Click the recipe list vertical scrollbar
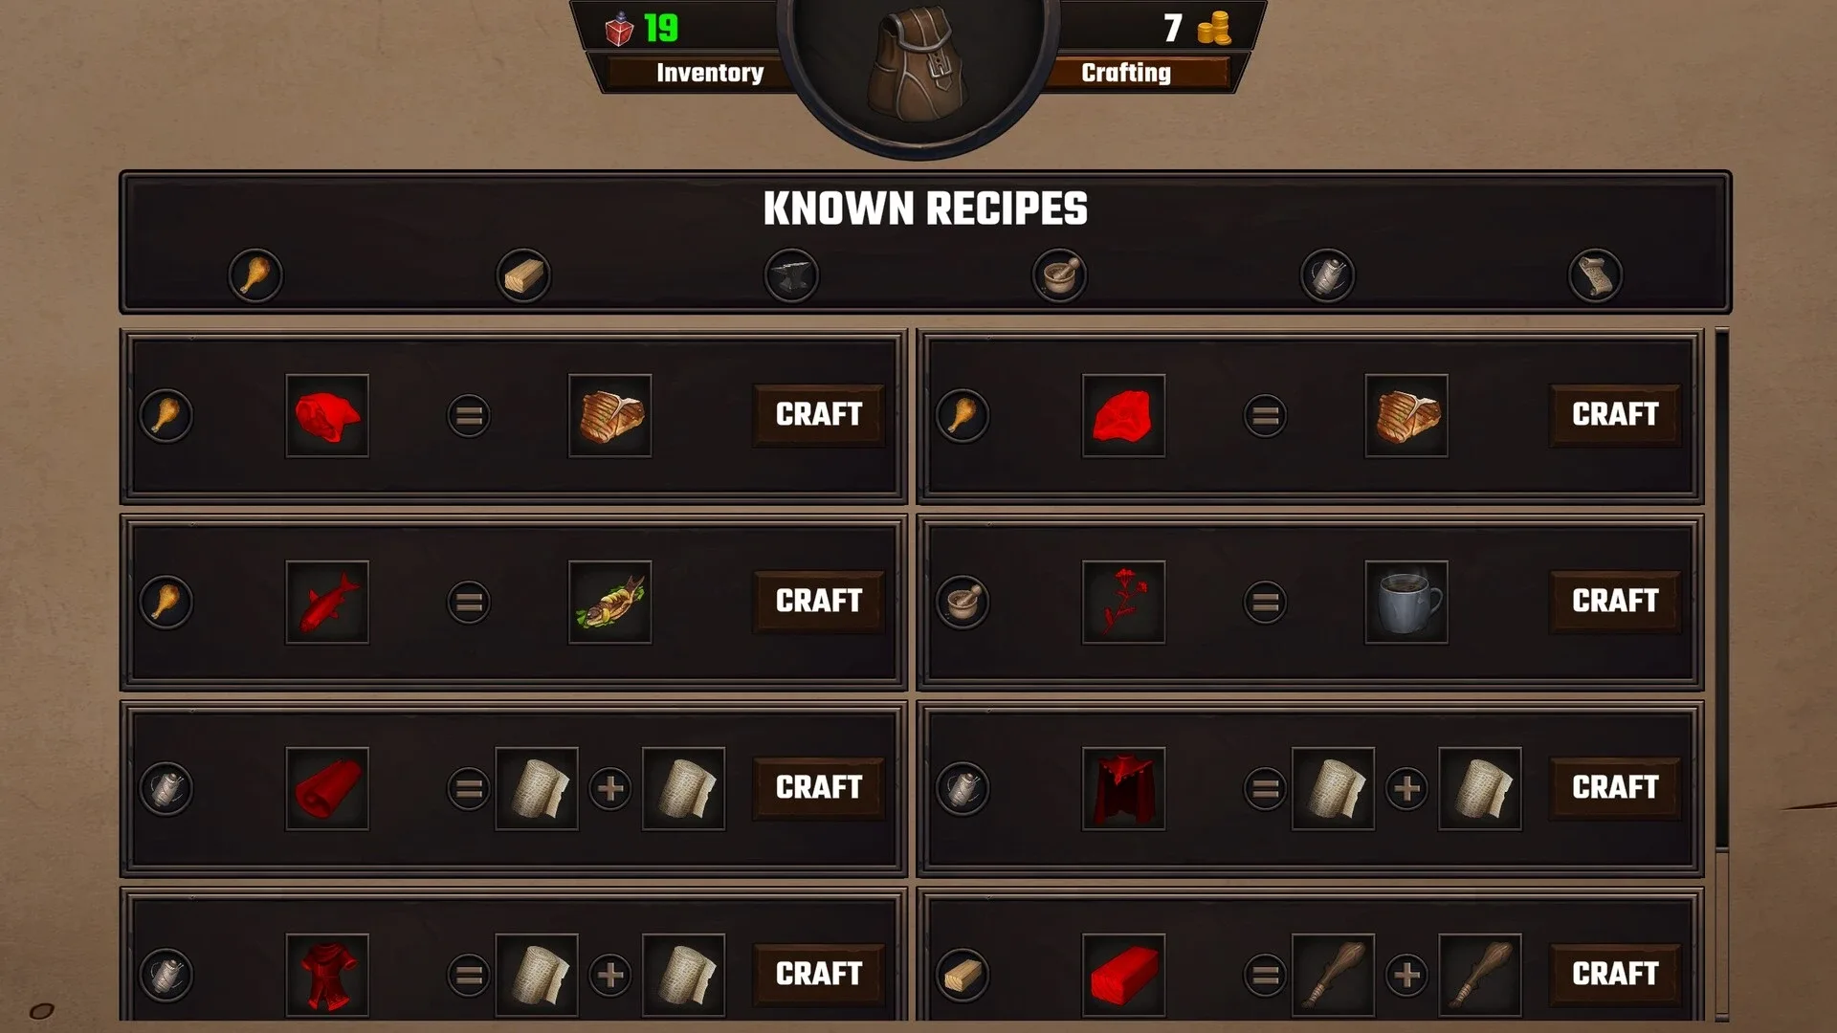The image size is (1837, 1033). tap(1722, 674)
